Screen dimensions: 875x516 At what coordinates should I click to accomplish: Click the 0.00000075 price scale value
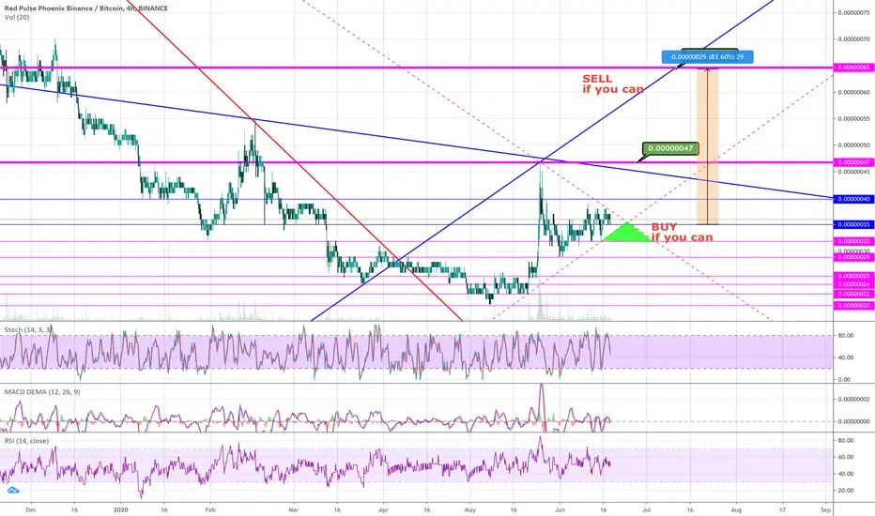coord(853,13)
